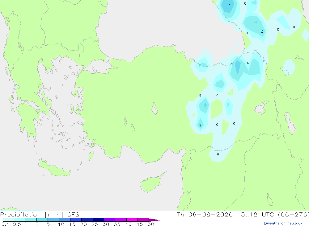The width and height of the screenshot is (309, 226).
Task: Click the legend tick label "40"
Action: pyautogui.click(x=129, y=224)
